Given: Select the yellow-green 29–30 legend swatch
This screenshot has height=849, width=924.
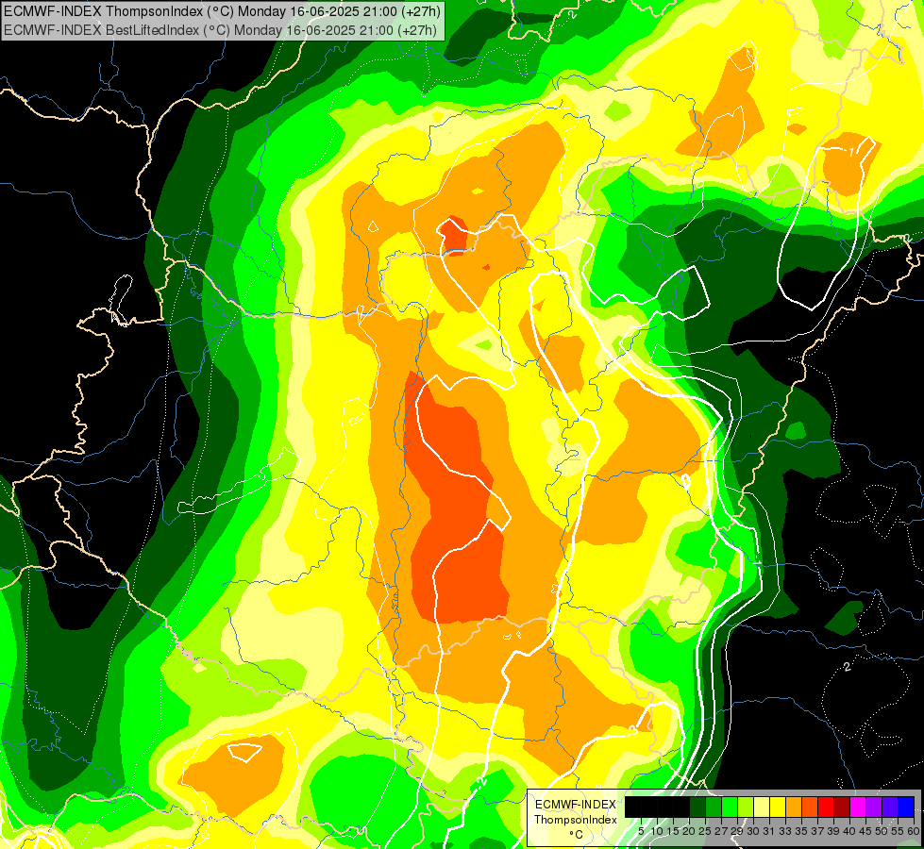Looking at the screenshot, I should 746,807.
